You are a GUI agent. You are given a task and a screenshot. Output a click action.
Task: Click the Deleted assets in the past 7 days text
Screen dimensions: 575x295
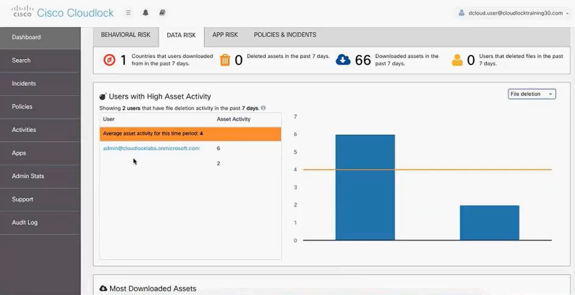coord(288,56)
